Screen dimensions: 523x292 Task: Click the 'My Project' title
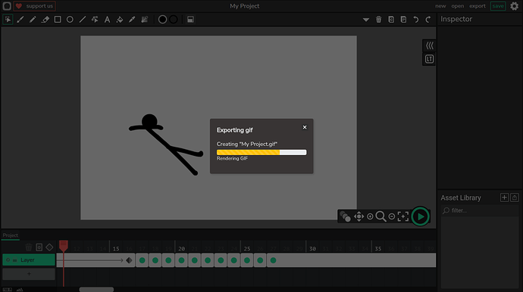(x=245, y=6)
